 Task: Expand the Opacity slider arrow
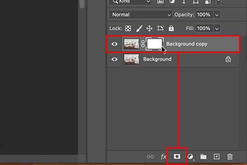click(x=217, y=15)
